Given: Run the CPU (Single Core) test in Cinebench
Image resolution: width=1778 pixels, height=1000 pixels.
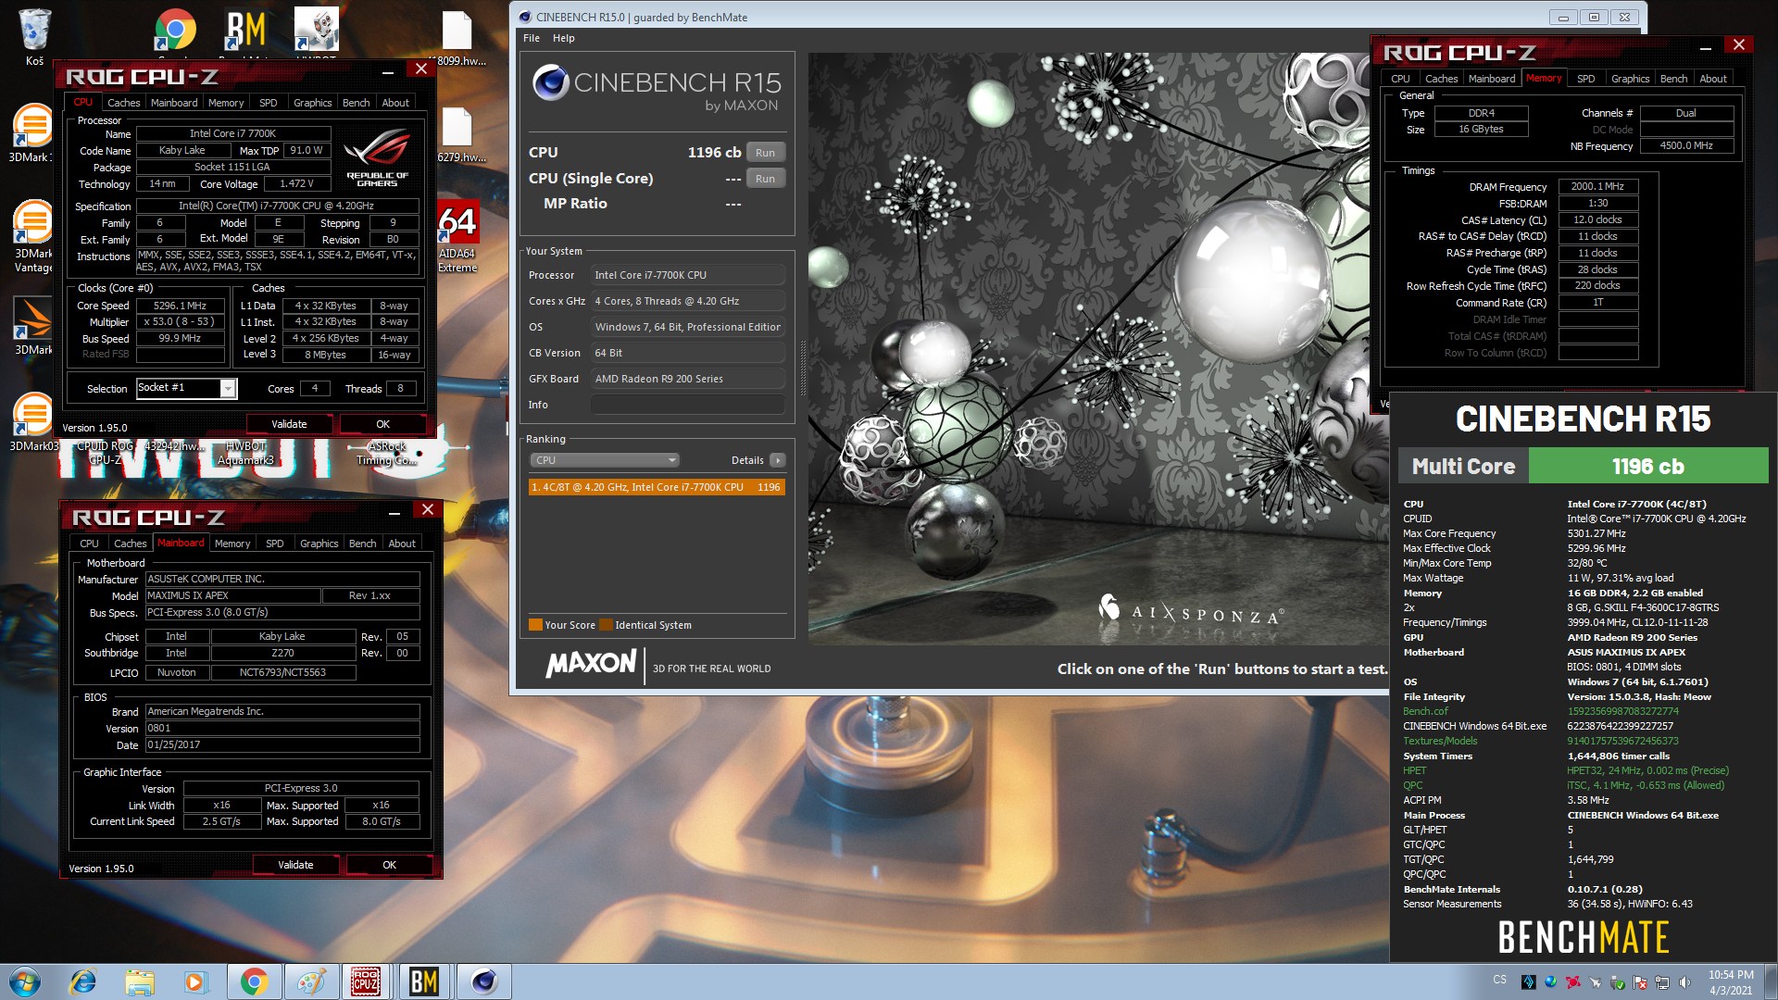Looking at the screenshot, I should pyautogui.click(x=765, y=179).
